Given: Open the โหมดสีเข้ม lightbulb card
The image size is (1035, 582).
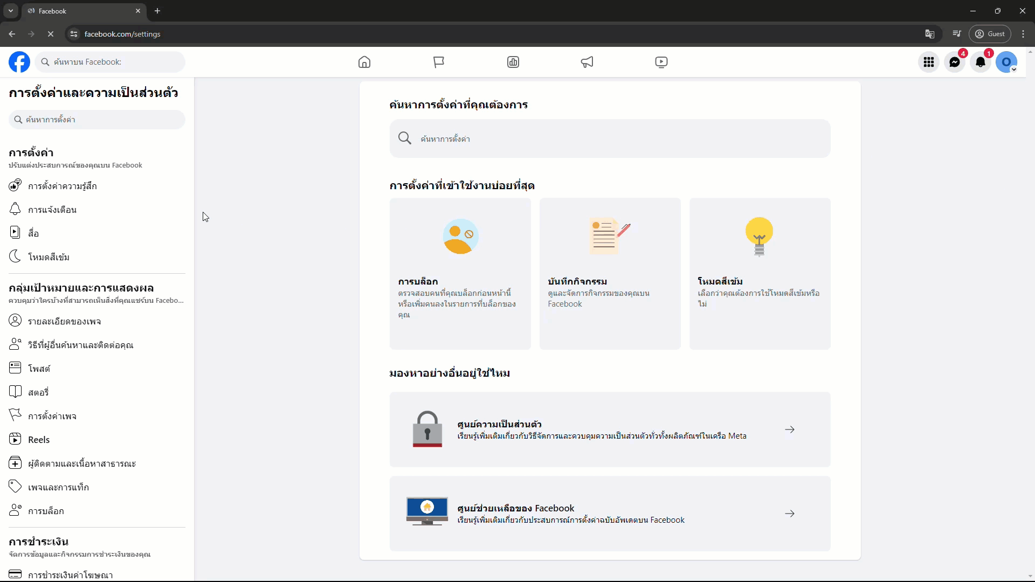Looking at the screenshot, I should (760, 274).
